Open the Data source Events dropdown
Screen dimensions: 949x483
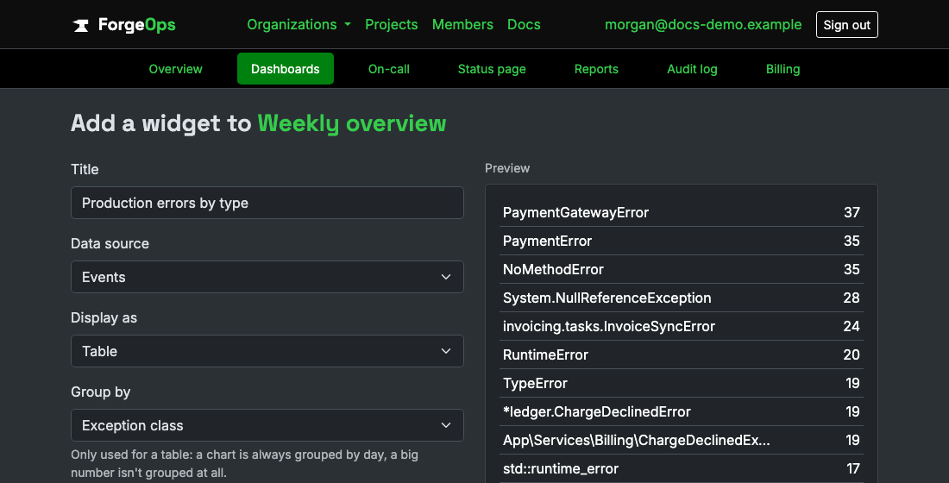(267, 277)
